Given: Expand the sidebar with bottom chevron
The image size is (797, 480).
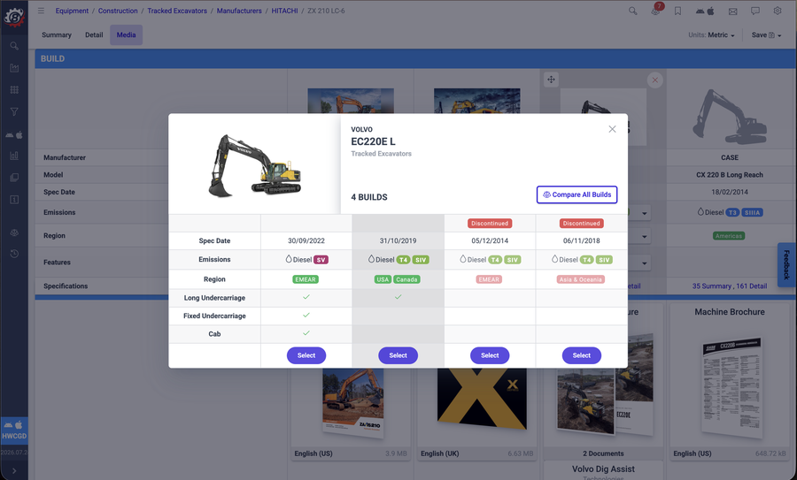Looking at the screenshot, I should (x=14, y=471).
